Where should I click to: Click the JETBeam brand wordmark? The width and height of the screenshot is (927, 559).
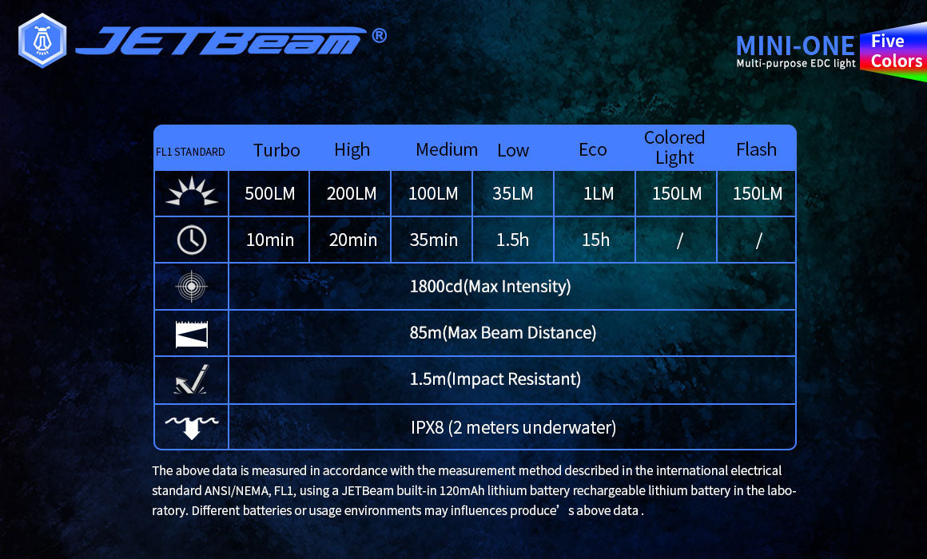coord(221,42)
